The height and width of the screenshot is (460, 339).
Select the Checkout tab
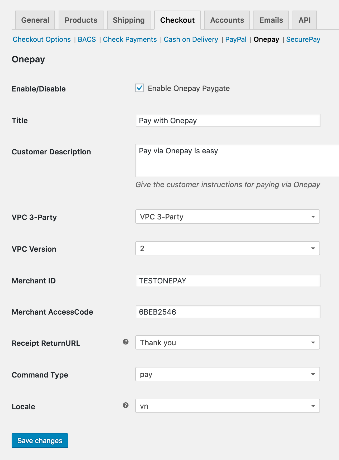point(177,20)
